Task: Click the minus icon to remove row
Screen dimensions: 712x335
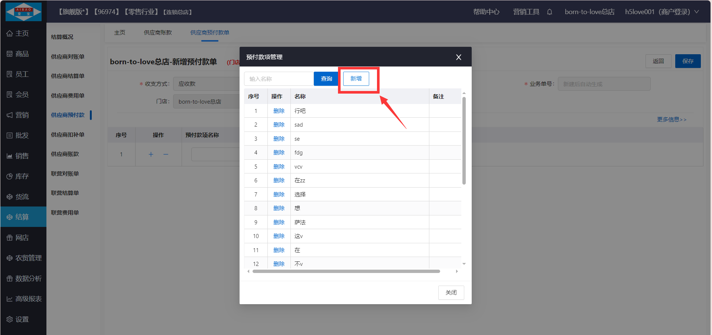Action: pos(166,155)
